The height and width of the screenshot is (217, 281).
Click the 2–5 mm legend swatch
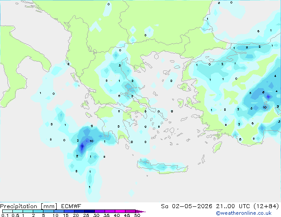[38, 211]
